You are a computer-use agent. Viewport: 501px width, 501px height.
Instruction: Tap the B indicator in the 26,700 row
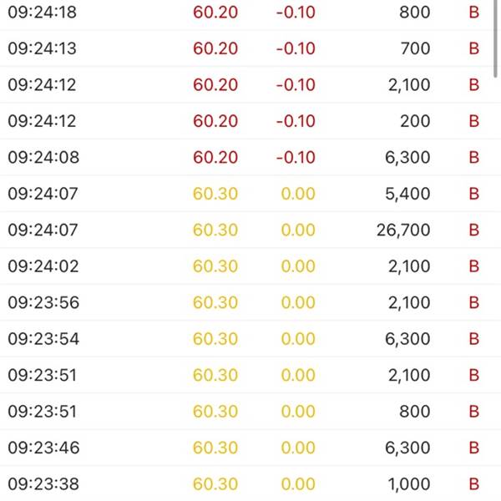[474, 230]
